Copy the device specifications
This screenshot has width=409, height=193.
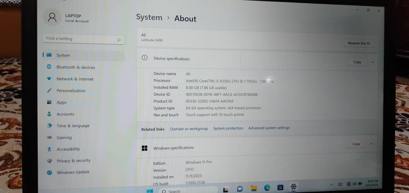(x=357, y=62)
